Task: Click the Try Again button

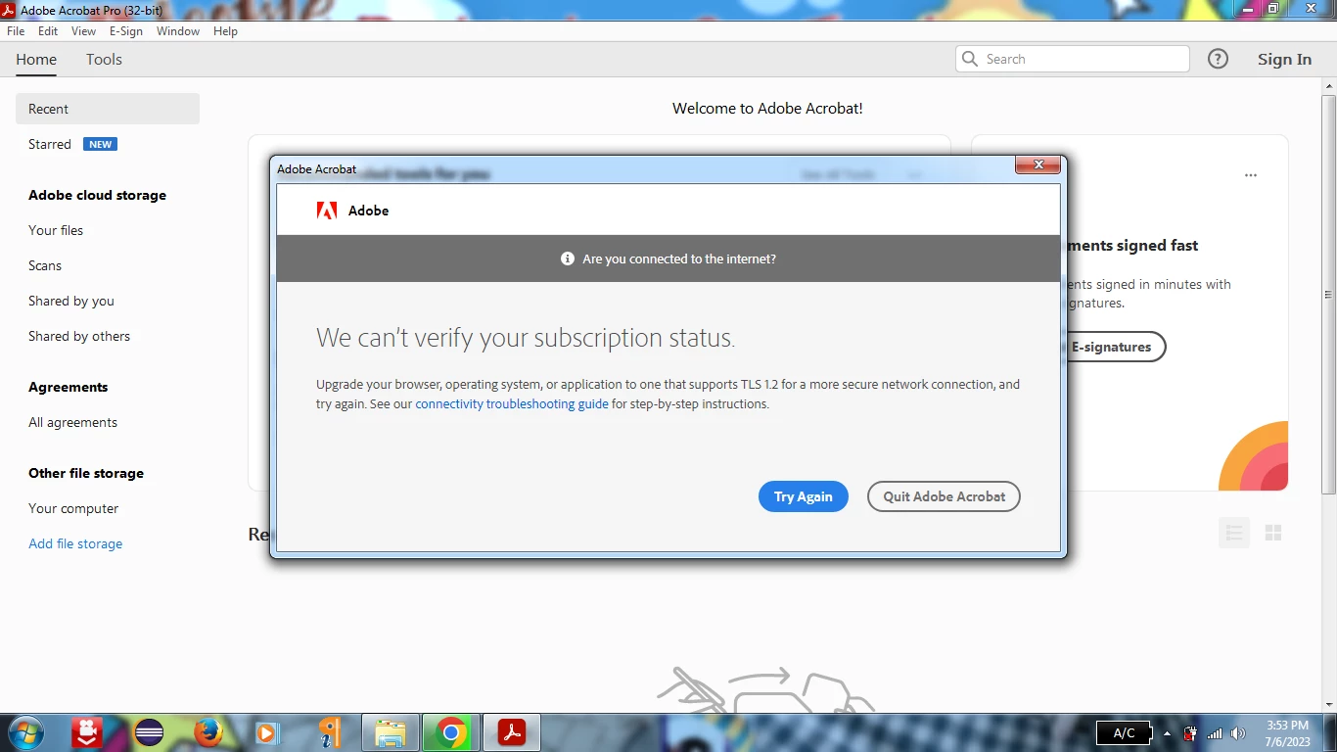Action: [x=804, y=496]
